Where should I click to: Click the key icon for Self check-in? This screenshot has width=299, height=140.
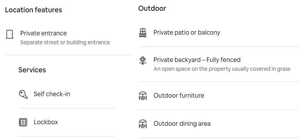[23, 94]
